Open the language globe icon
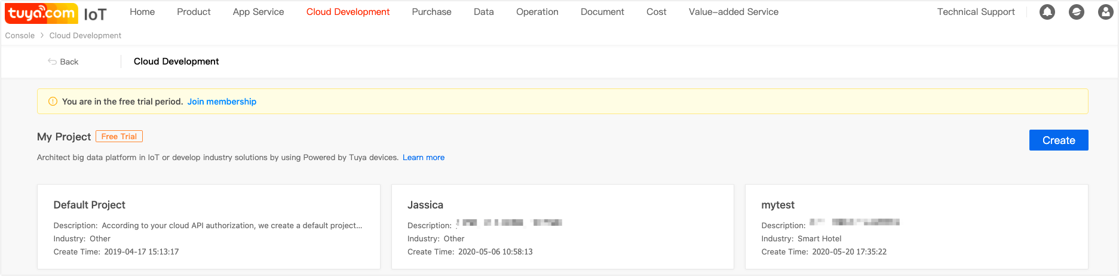 pos(1077,12)
